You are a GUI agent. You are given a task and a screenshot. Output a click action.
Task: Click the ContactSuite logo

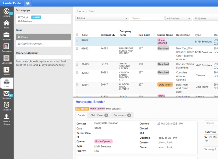click(12, 3)
